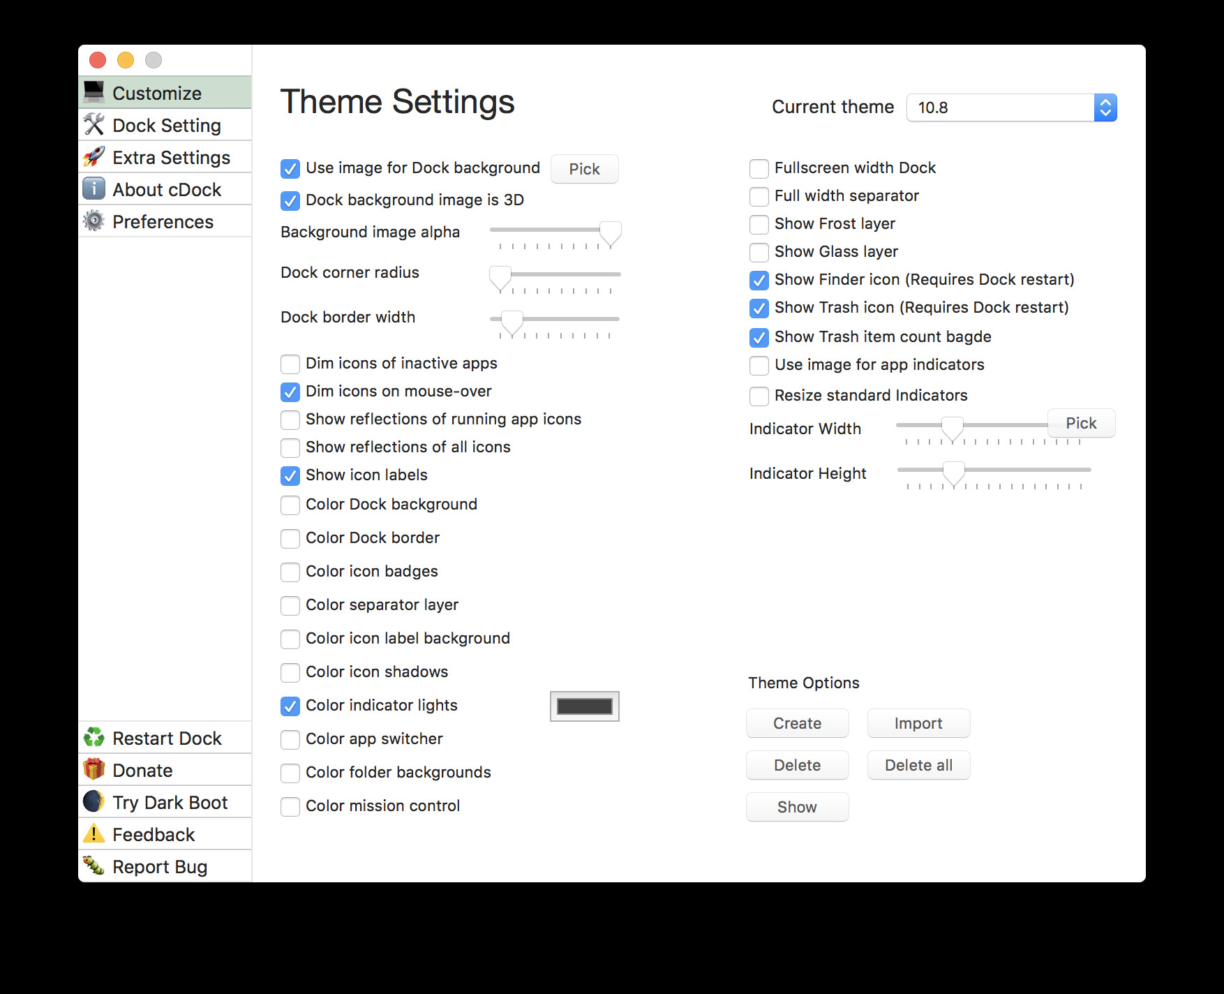Click the crossed tools Dock Setting icon
Viewport: 1224px width, 994px height.
94,125
